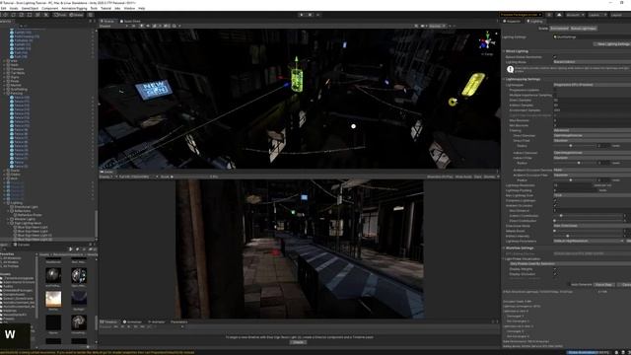Viewport: 631px width, 355px height.
Task: Toggle Global/Local handle rotation
Action: click(76, 15)
